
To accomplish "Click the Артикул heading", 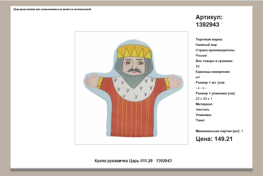I will 209,17.
